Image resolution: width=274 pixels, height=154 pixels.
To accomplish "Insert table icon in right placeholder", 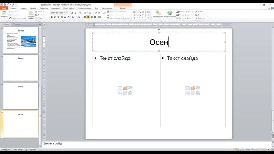I will click(188, 88).
